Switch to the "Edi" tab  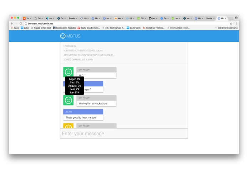pos(130,18)
